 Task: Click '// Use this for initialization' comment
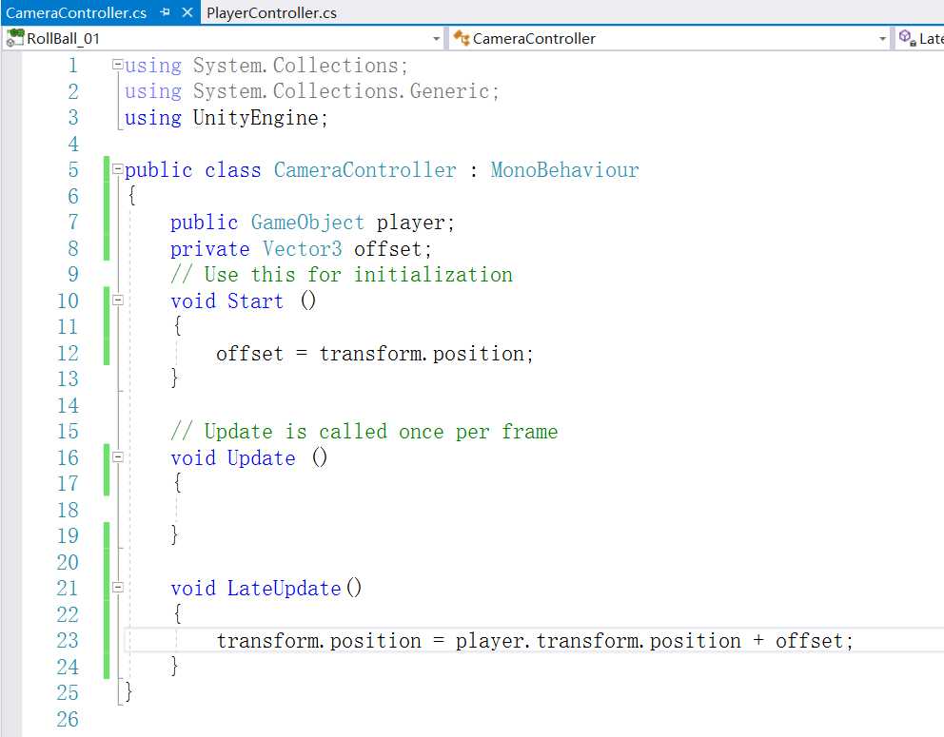pyautogui.click(x=342, y=275)
